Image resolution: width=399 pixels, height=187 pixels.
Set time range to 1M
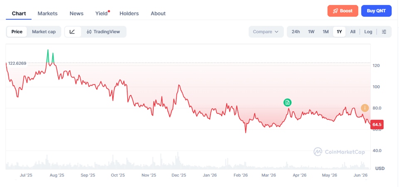(326, 32)
